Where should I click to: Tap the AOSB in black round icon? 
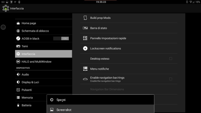click(x=18, y=38)
